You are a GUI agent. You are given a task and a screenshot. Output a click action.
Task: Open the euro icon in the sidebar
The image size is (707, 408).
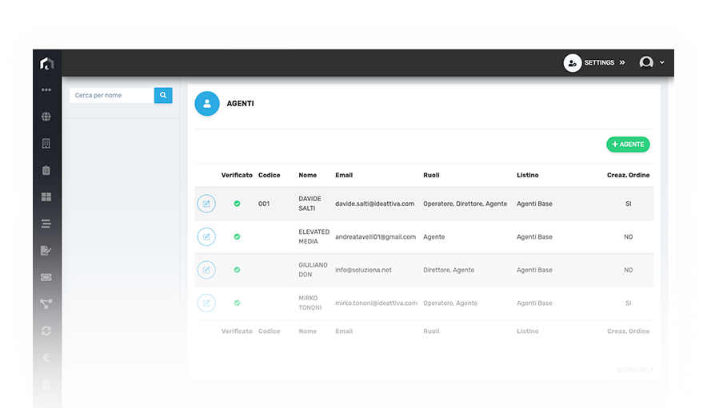point(46,358)
